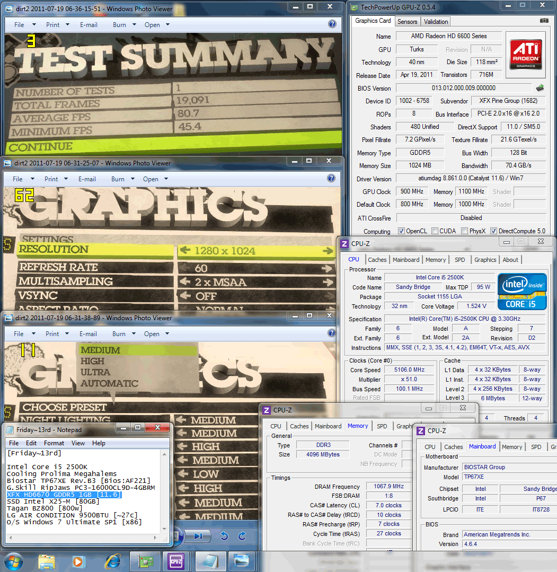This screenshot has height=572, width=557.
Task: Switch to the Sensors tab in GPU-Z
Action: click(407, 22)
